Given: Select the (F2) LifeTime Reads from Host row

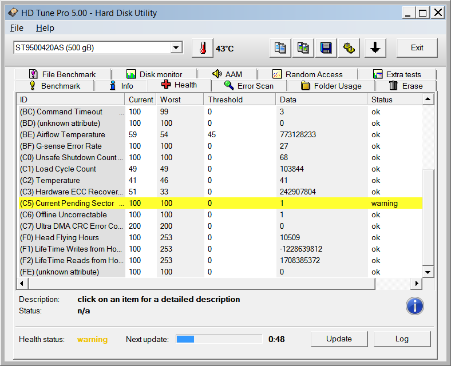Looking at the screenshot, I should pos(220,261).
